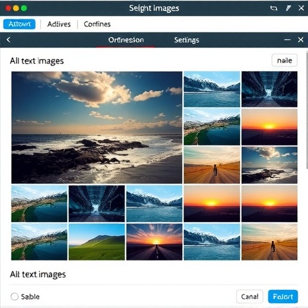This screenshot has height=308, width=308.
Task: Choose the sunburst road sunset thumbnail
Action: pyautogui.click(x=154, y=242)
